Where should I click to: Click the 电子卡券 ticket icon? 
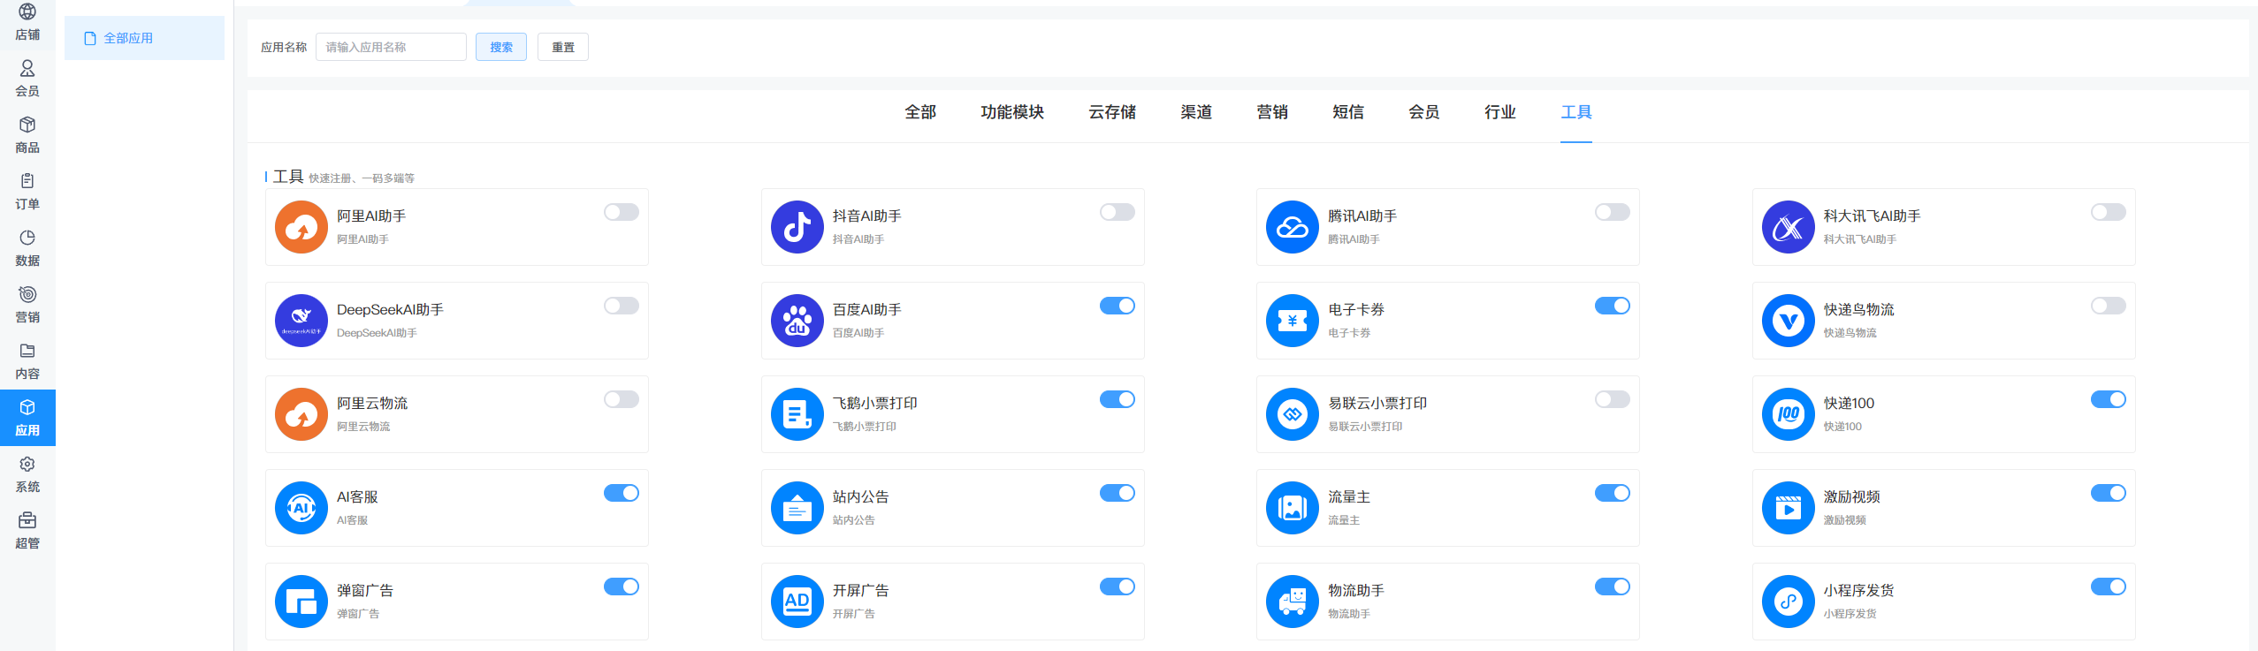click(x=1293, y=321)
